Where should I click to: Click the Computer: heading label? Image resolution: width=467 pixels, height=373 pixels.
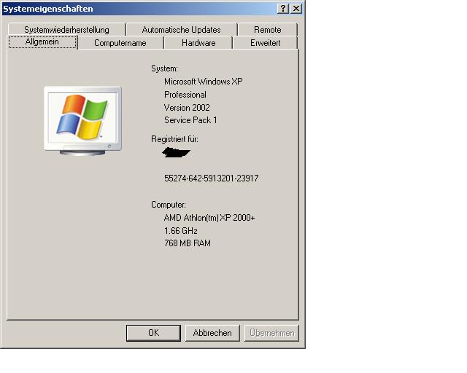169,205
